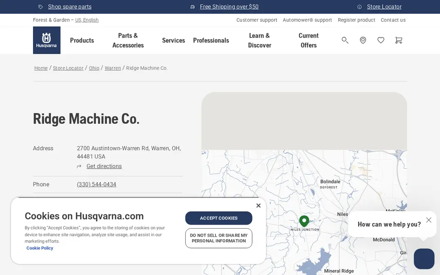Open the Cookie Policy link
This screenshot has width=440, height=275.
point(39,248)
